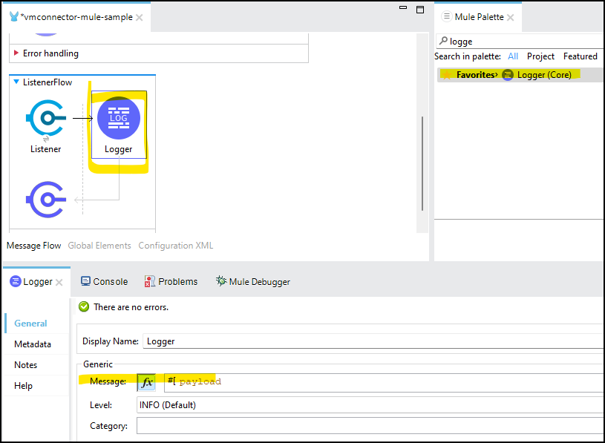605x443 pixels.
Task: Select the Logger component on the flow canvas
Action: (x=119, y=118)
